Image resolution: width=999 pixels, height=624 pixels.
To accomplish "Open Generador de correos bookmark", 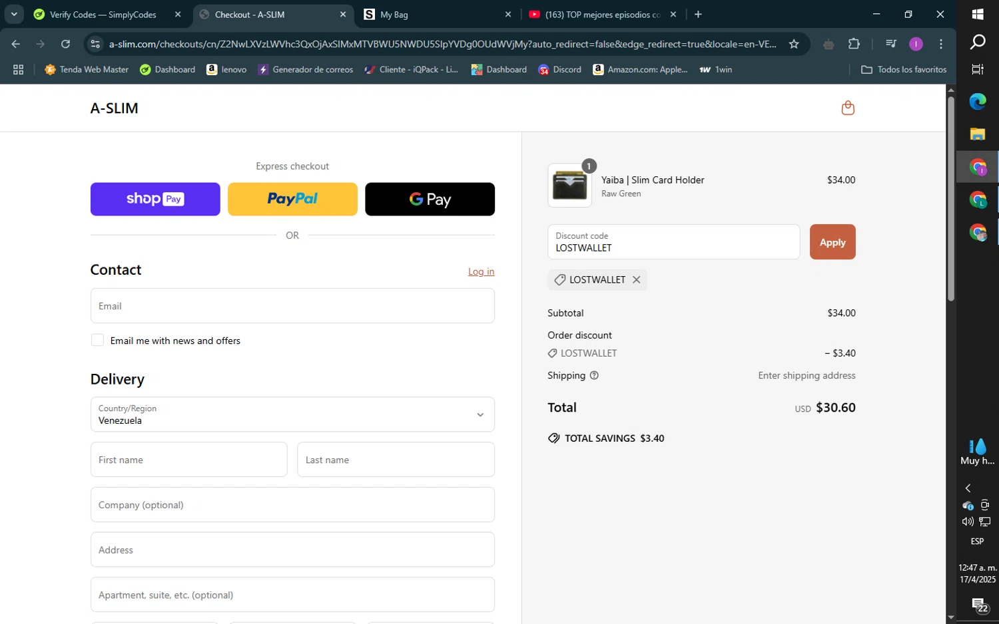I will [x=305, y=69].
